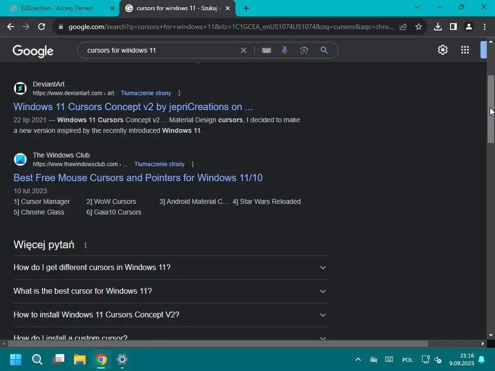
Task: Translate the DeviantArt page via Tłumaczenie strony
Action: coord(146,93)
